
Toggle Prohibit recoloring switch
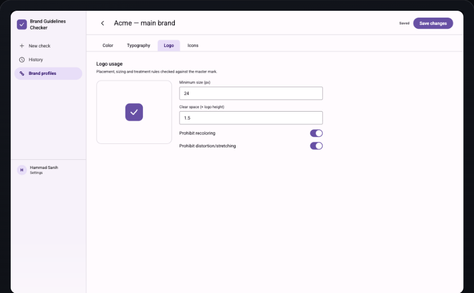(316, 133)
